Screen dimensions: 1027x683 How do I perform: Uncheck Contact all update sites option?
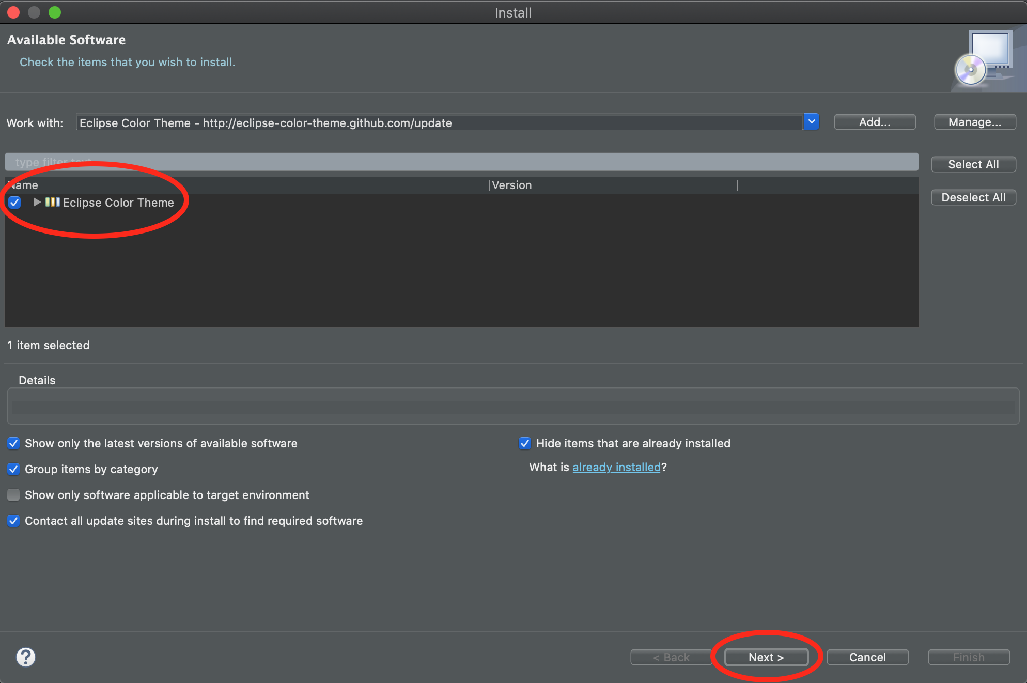tap(13, 521)
